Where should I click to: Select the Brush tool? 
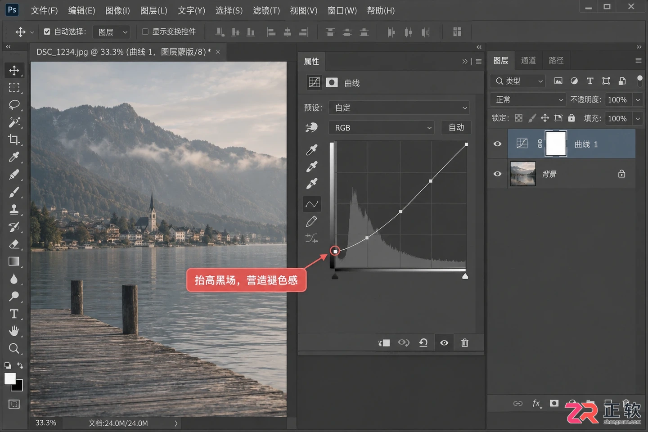coord(14,192)
